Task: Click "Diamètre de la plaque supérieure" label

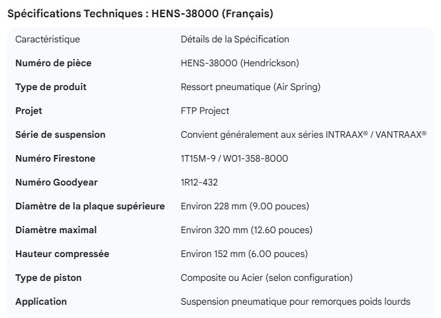Action: (x=90, y=206)
